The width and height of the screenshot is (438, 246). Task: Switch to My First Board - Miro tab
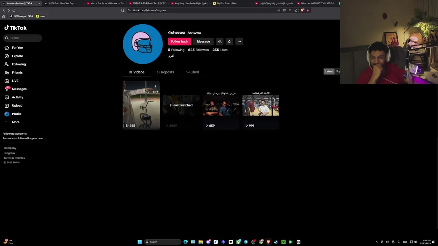pyautogui.click(x=232, y=3)
